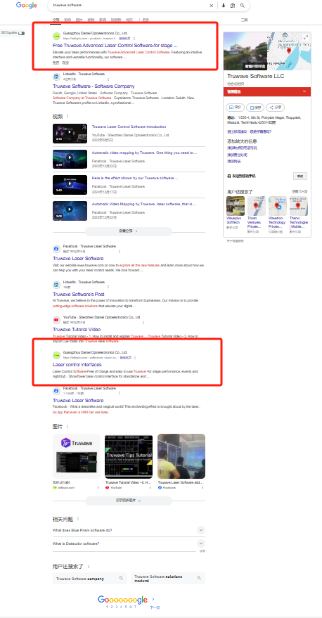
Task: Open three-dot menu next to 图片 heading
Action: pos(67,427)
